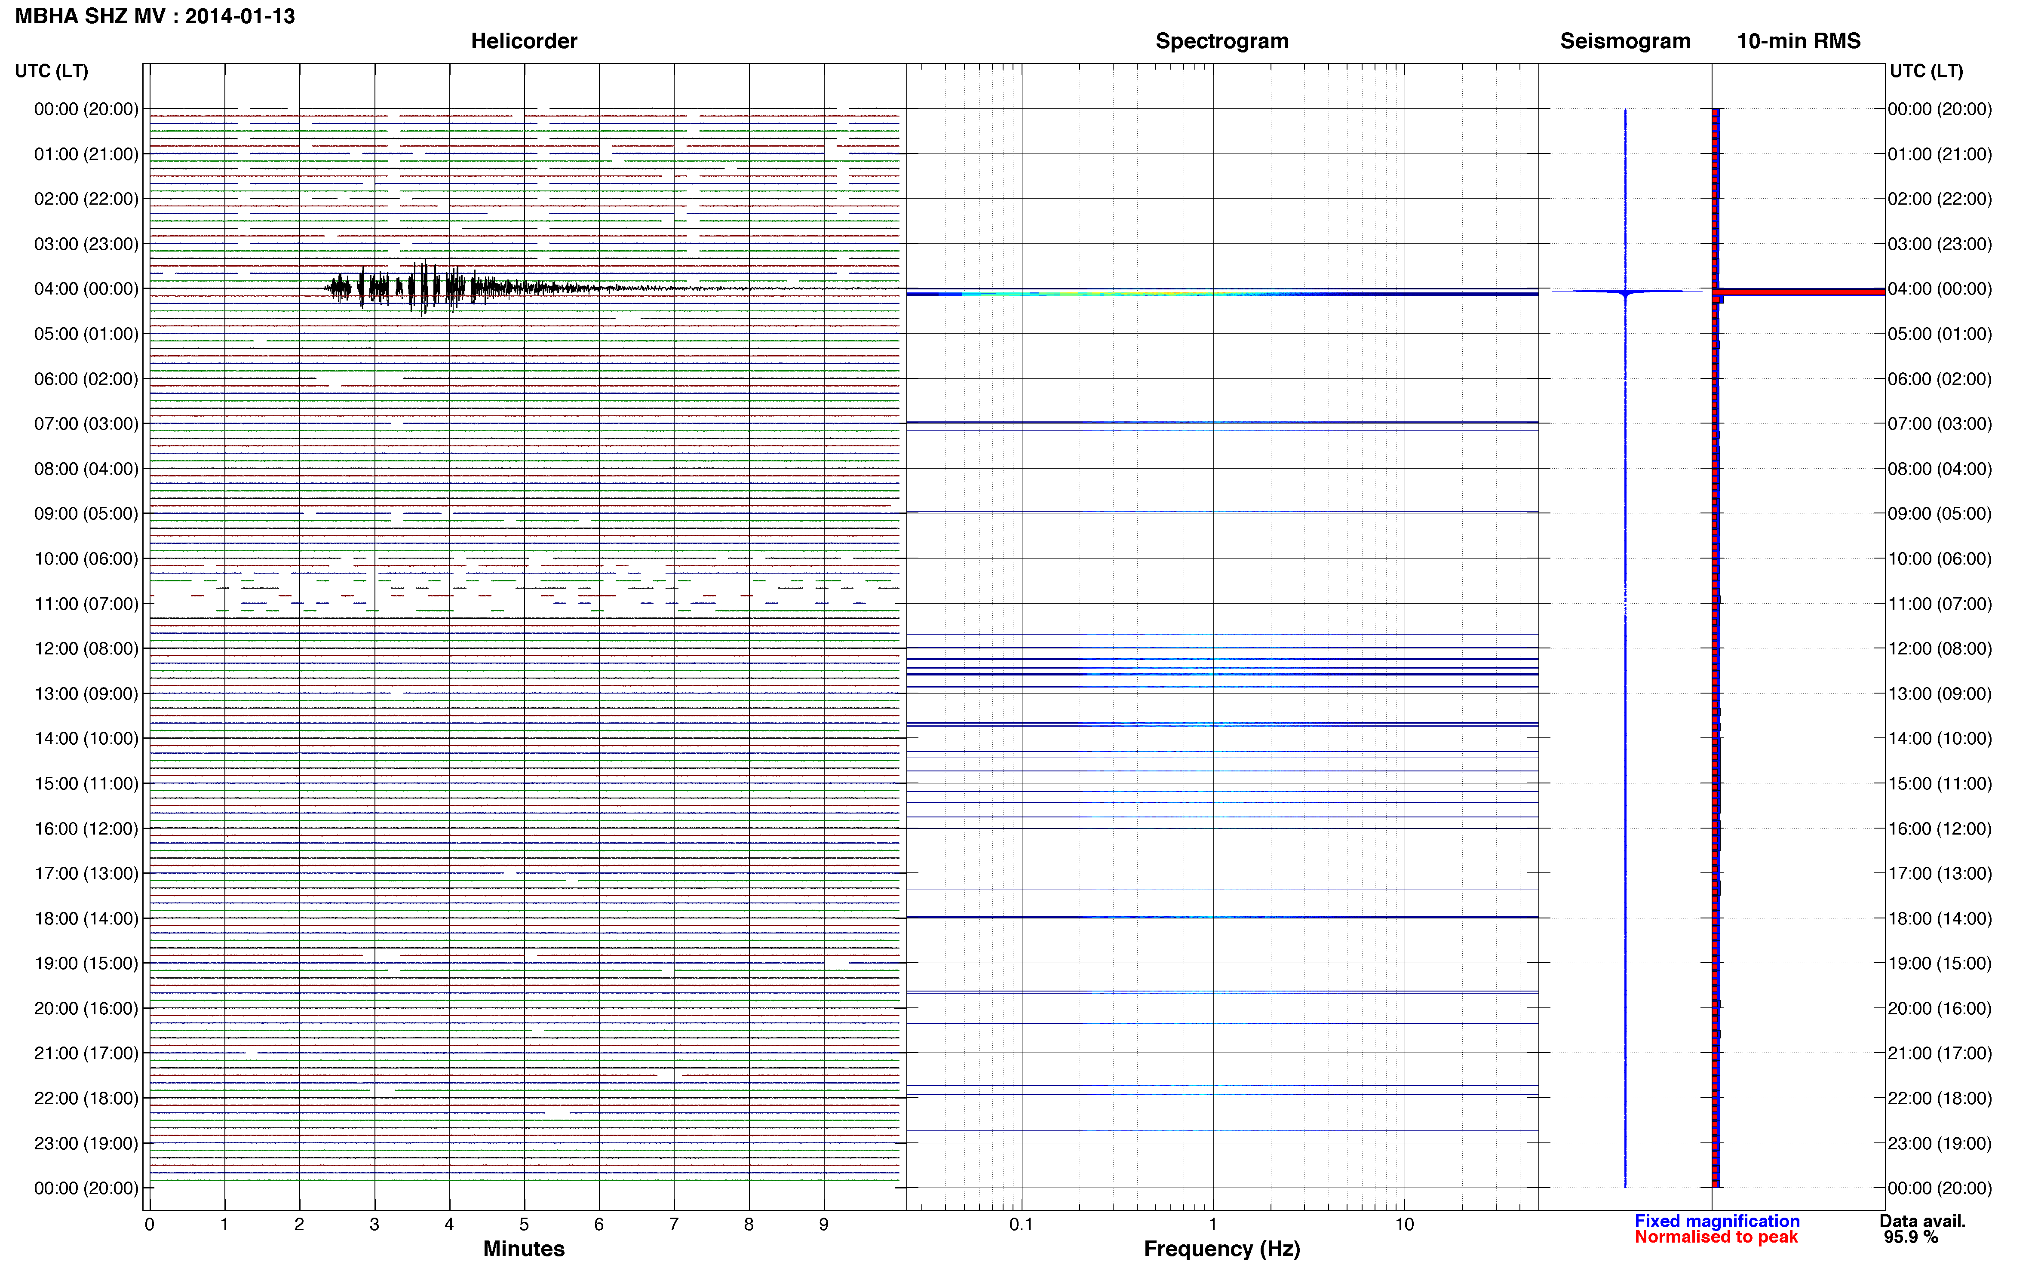
Task: Click the plot title MBHA SHZ MV : 2014-01-13
Action: tap(155, 16)
